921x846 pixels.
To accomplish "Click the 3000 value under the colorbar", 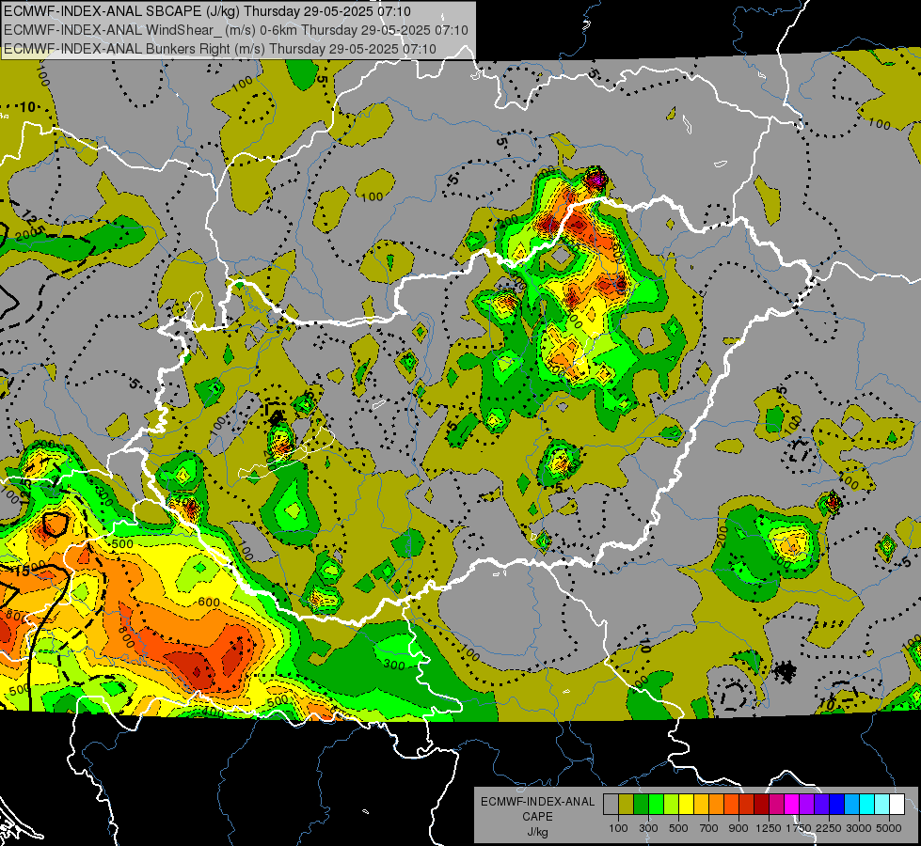I will pyautogui.click(x=859, y=828).
